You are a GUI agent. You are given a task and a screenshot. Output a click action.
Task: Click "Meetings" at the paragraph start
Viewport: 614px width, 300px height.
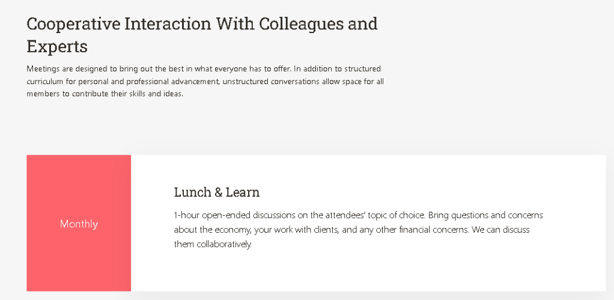pyautogui.click(x=43, y=69)
